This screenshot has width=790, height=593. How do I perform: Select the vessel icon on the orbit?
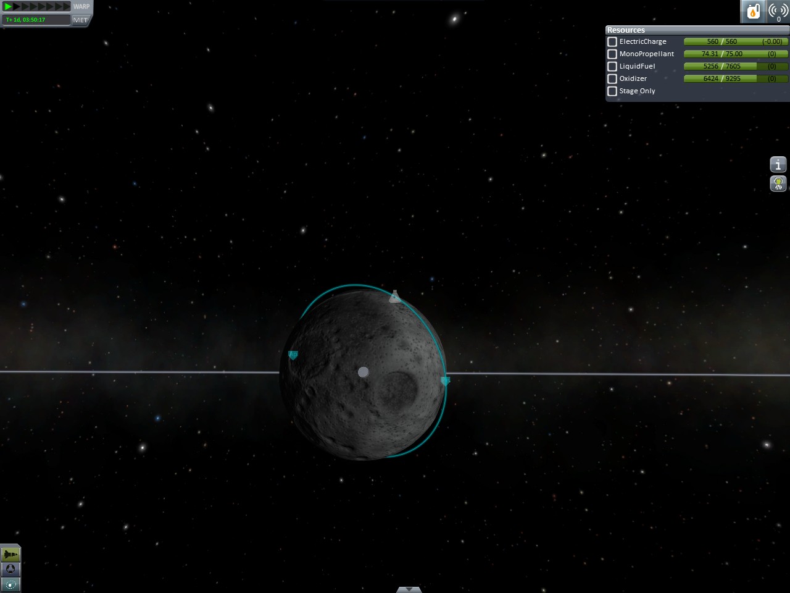[x=395, y=296]
